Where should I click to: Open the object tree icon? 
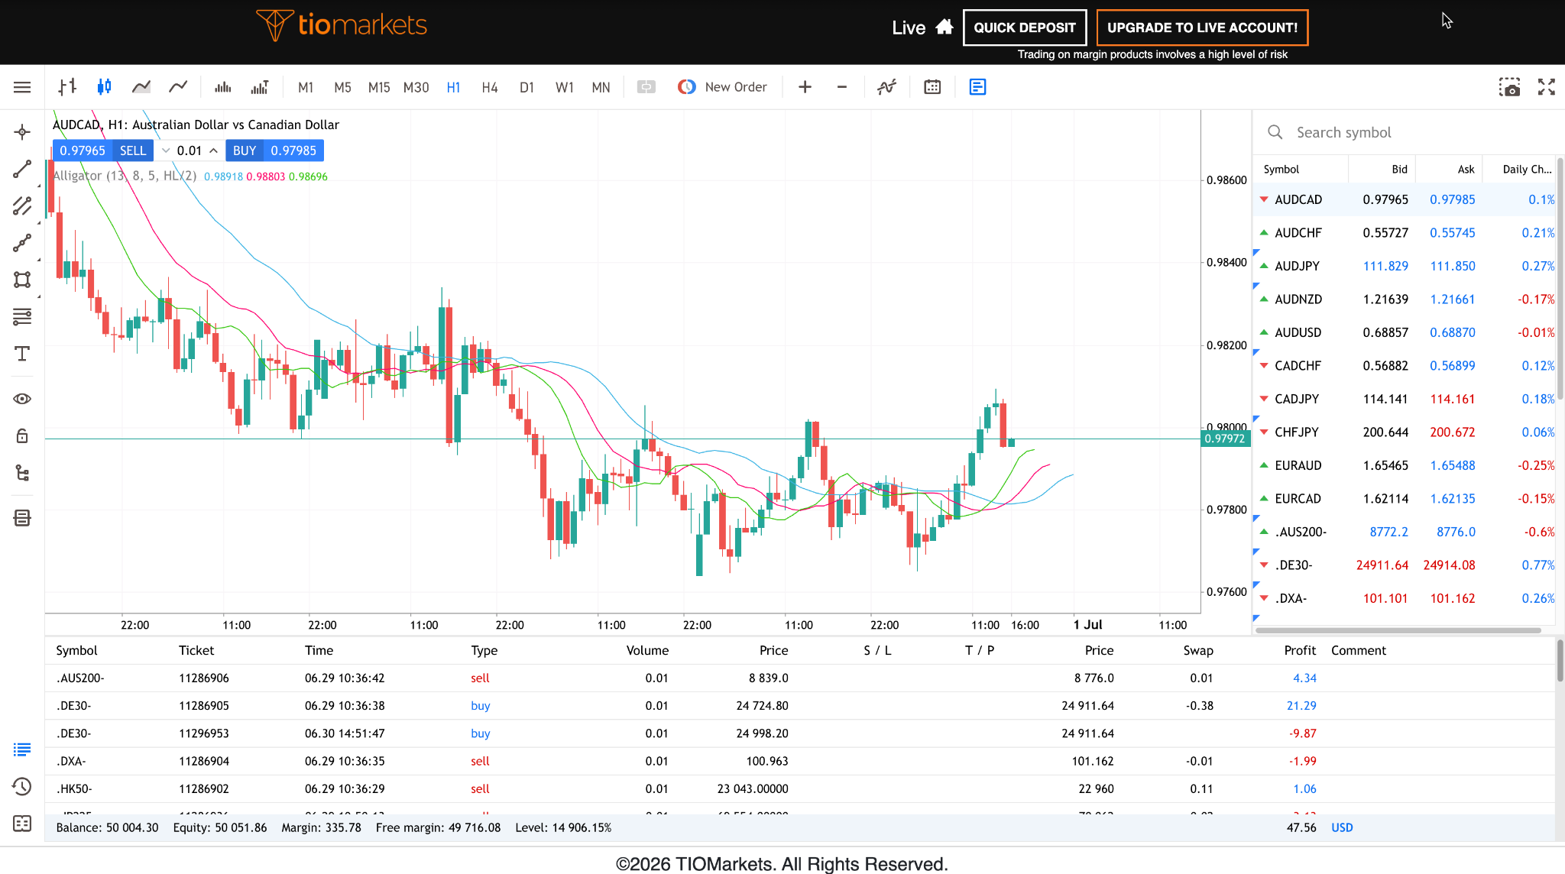pos(22,473)
